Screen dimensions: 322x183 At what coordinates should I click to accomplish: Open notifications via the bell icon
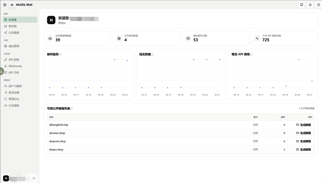(310, 5)
